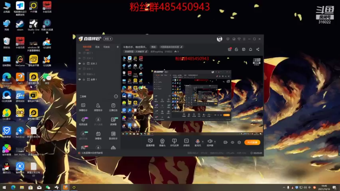Add a 摄像头 camera source
Viewport: 340px width, 191px height.
[162, 143]
